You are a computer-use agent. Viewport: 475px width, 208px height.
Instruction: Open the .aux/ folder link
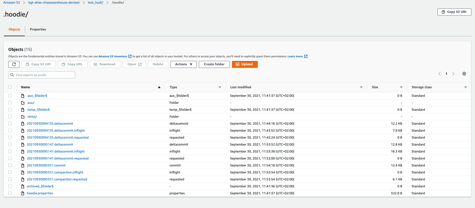[x=30, y=103]
